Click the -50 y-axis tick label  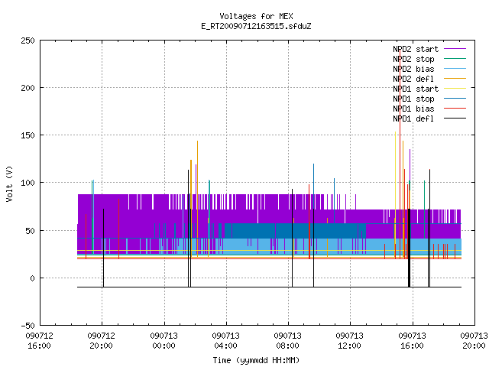pyautogui.click(x=28, y=326)
